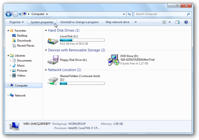This screenshot has height=140, width=199.
Task: Click the Change your view icon
Action: click(x=164, y=22)
